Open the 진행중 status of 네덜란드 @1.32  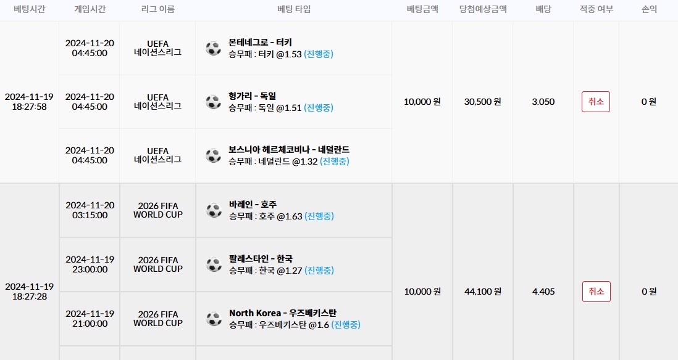[x=335, y=162]
